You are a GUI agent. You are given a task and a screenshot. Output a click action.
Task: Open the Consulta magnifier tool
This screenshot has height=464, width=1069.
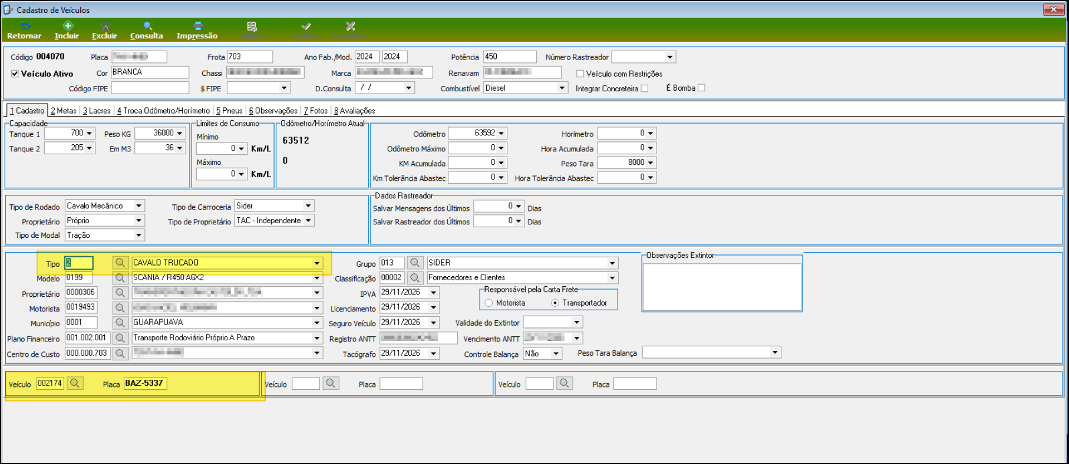148,26
